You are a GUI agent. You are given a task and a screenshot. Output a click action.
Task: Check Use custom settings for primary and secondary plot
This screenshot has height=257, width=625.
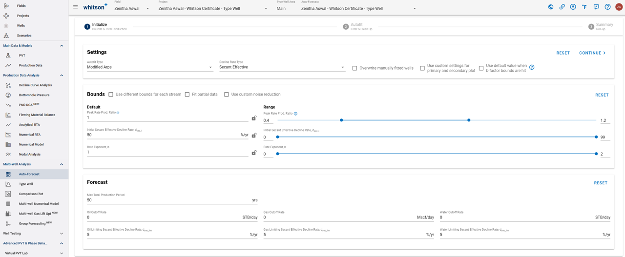(422, 68)
